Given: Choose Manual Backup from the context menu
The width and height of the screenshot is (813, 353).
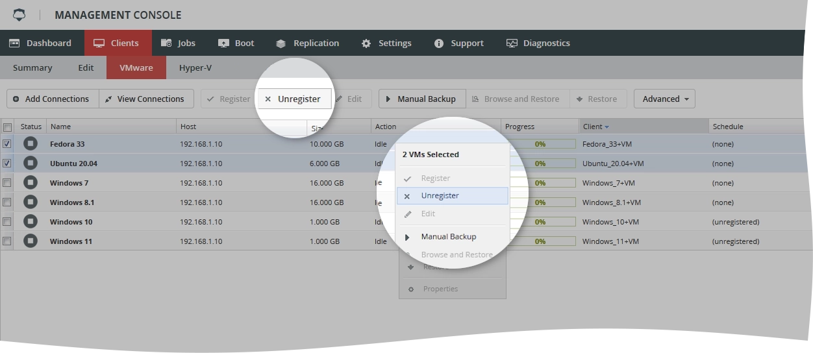Looking at the screenshot, I should coord(452,237).
